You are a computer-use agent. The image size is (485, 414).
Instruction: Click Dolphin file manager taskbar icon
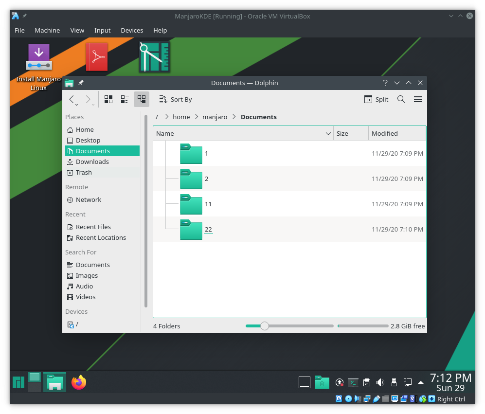(x=55, y=382)
